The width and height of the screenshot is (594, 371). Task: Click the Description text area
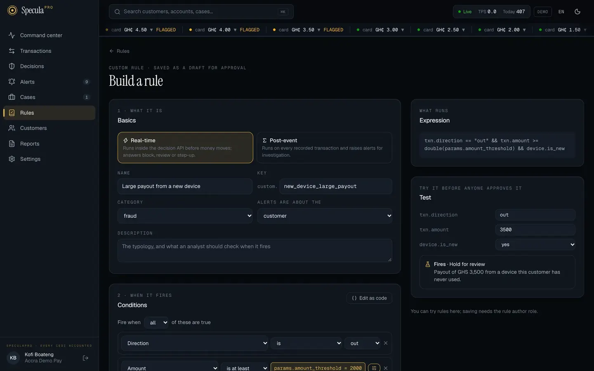(x=255, y=250)
